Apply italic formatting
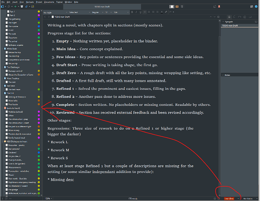Image resolution: width=260 pixels, height=201 pixels. point(136,12)
